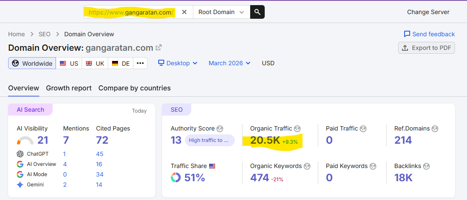Click AI Visibility value 21
The width and height of the screenshot is (467, 200).
(43, 140)
